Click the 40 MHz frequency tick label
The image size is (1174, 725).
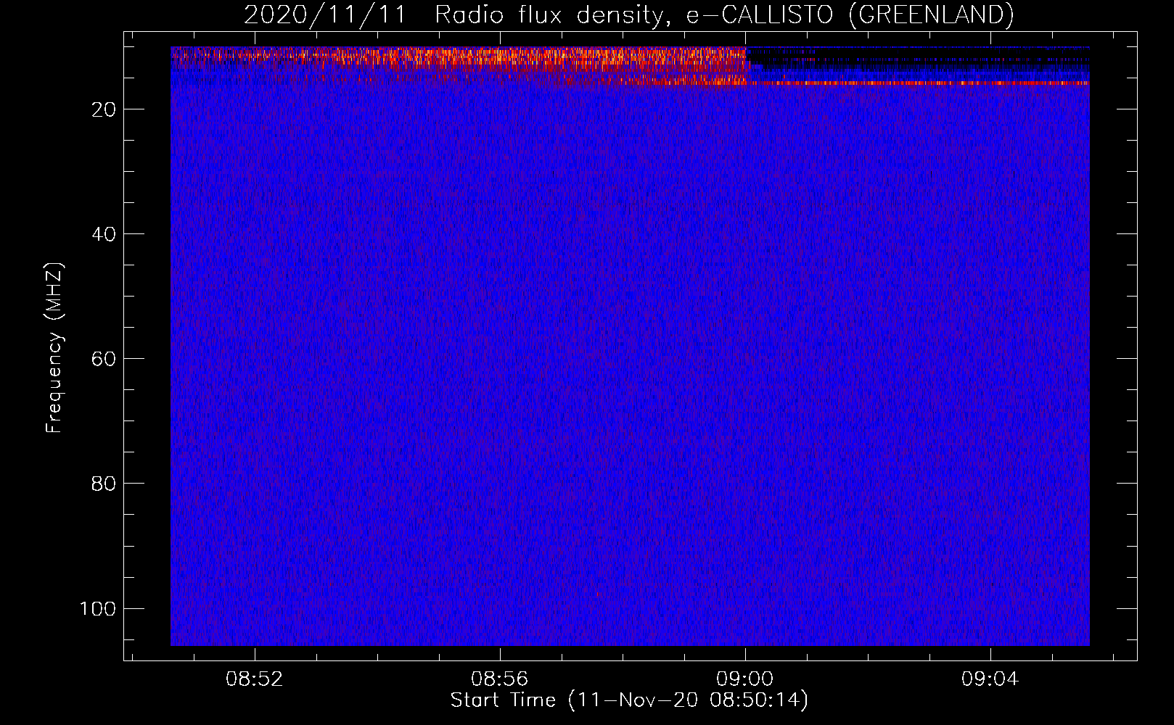tap(104, 234)
